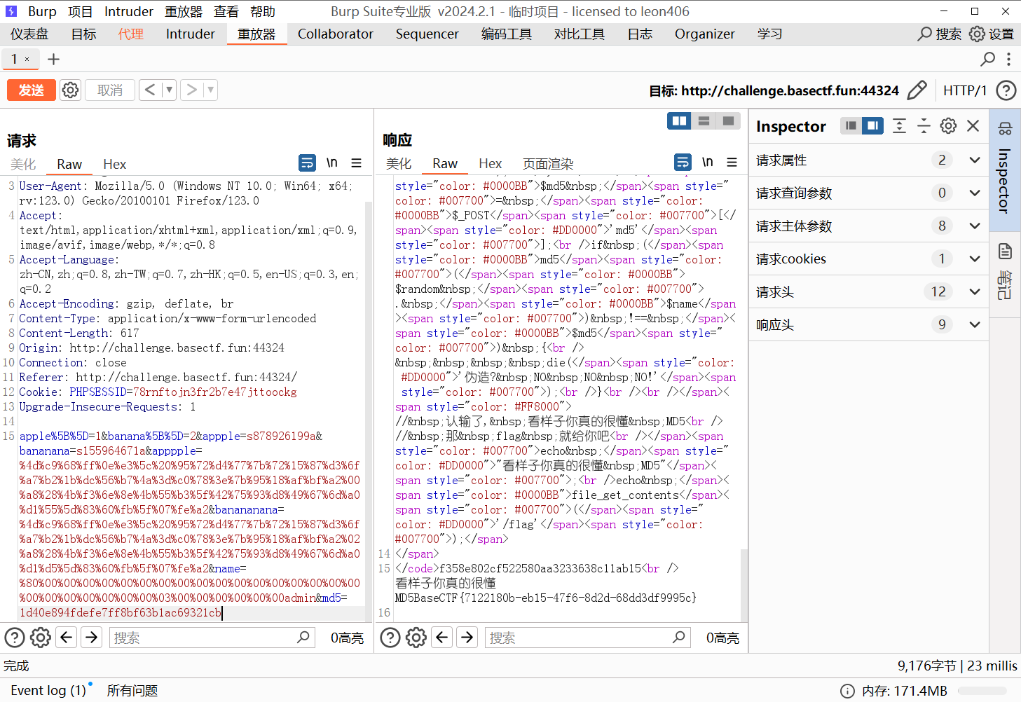Jump to the next request search match
Viewport: 1021px width, 702px height.
coord(92,638)
